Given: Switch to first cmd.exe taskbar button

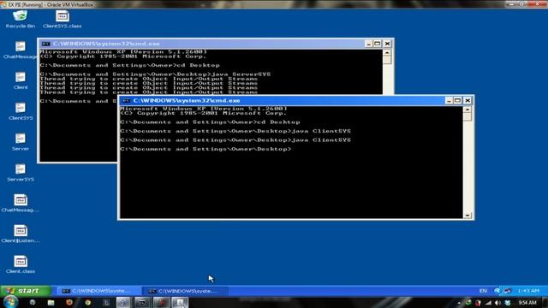Looking at the screenshot, I should click(98, 291).
